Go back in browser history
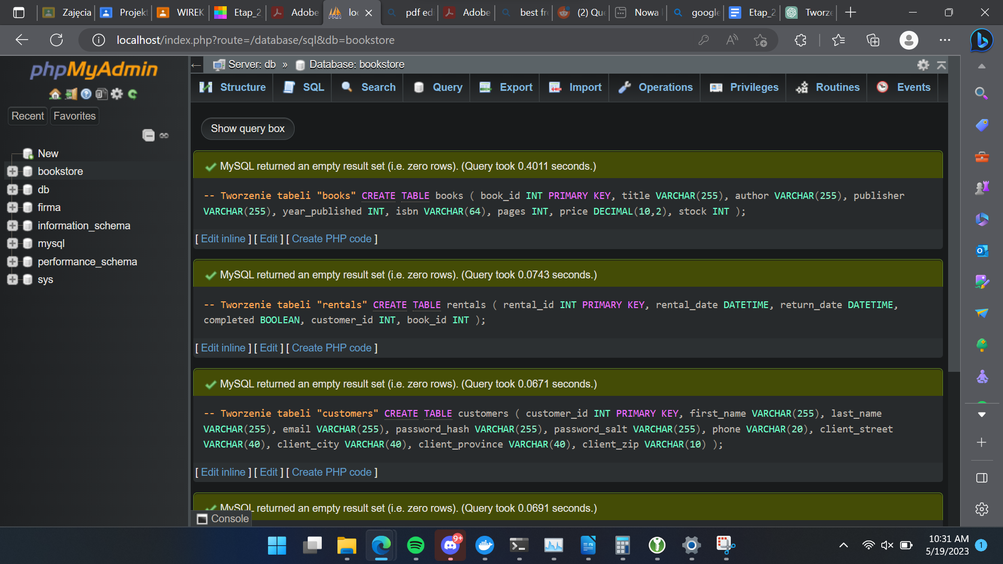This screenshot has width=1003, height=564. (x=22, y=40)
